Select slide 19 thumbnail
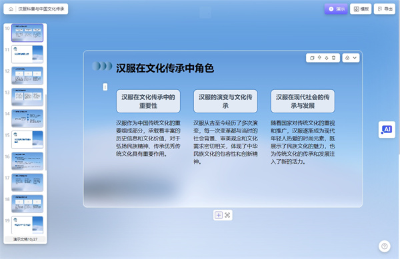 pyautogui.click(x=27, y=225)
